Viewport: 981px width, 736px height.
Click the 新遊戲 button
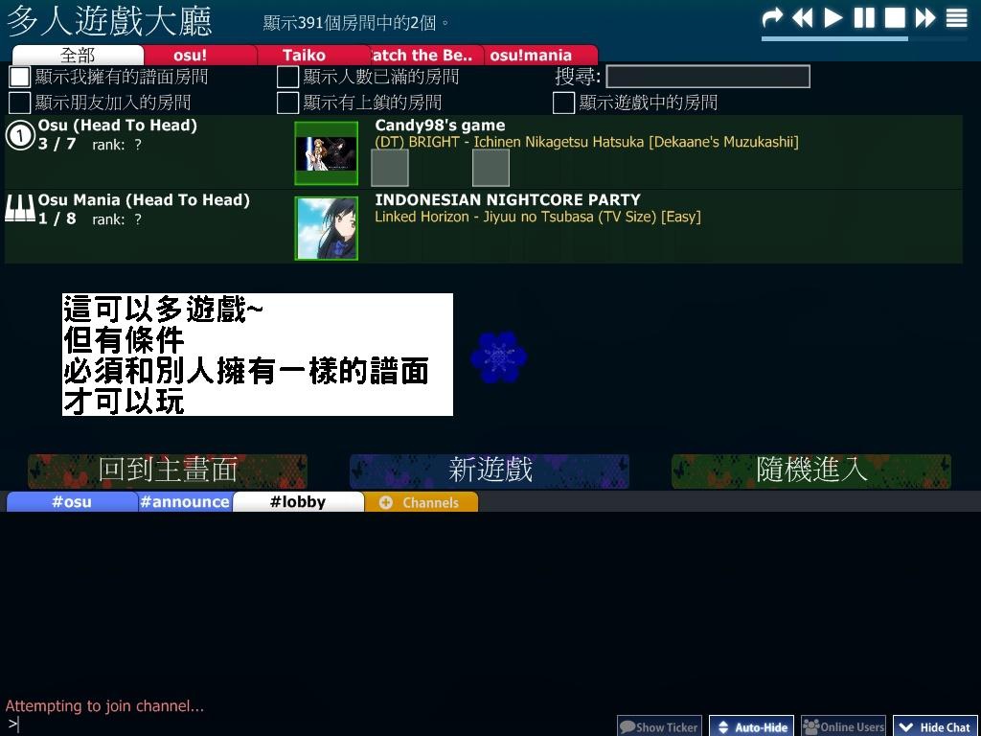coord(490,471)
